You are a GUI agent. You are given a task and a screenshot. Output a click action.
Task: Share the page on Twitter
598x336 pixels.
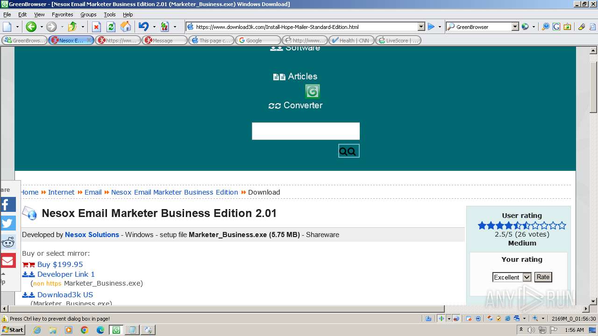point(8,223)
